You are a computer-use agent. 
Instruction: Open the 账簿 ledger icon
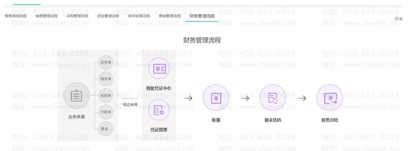point(216,98)
